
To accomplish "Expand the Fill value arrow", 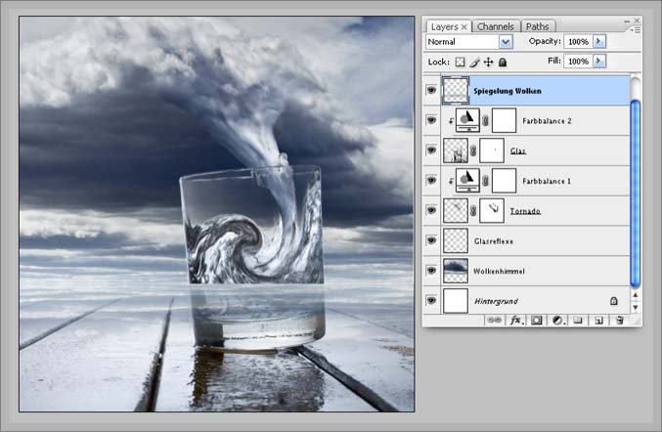I will coord(599,62).
